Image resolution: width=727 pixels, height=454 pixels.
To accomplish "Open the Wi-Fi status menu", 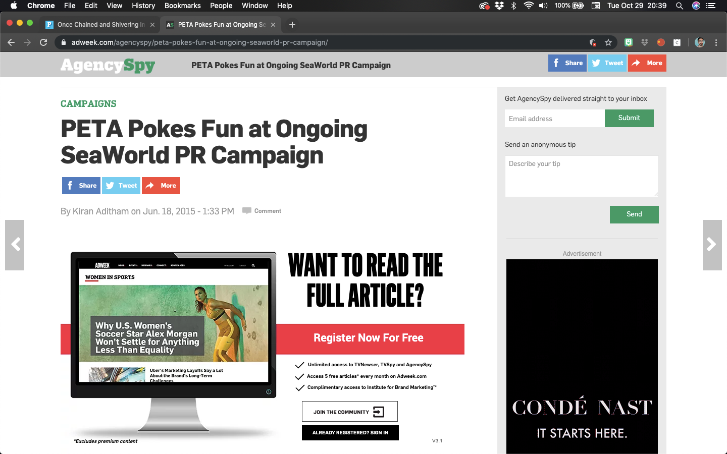I will pos(529,6).
